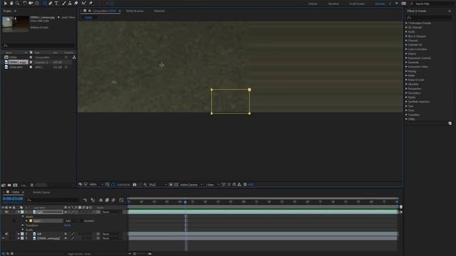Open the 1 View layout dropdown
This screenshot has height=256, width=456.
click(x=212, y=185)
